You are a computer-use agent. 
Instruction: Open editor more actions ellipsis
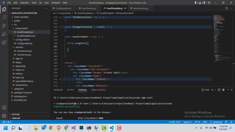pos(231,8)
